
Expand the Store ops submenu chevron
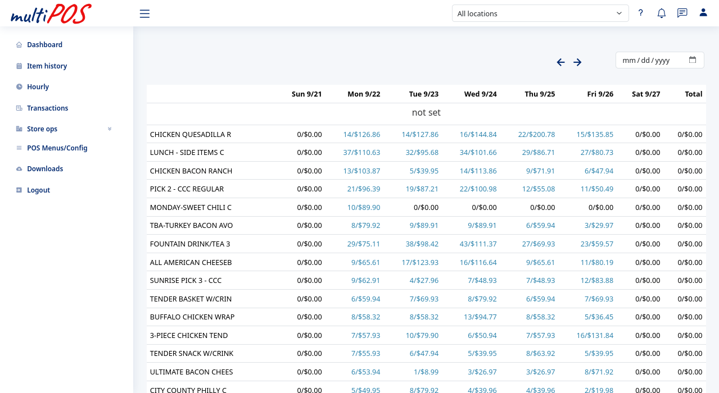(110, 129)
